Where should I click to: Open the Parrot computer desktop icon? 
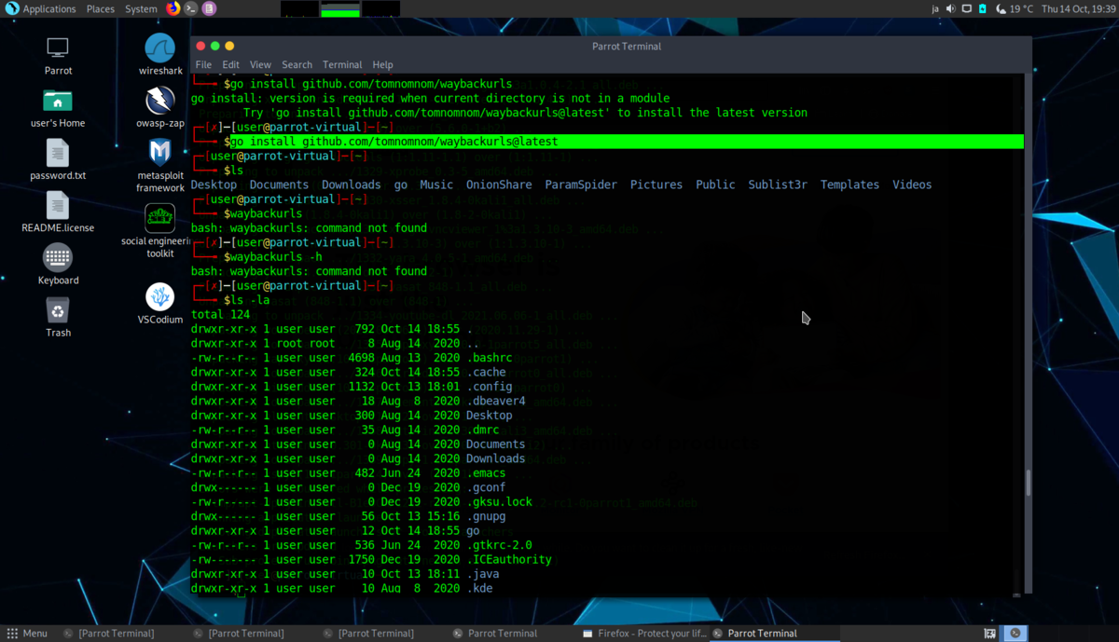pyautogui.click(x=58, y=55)
